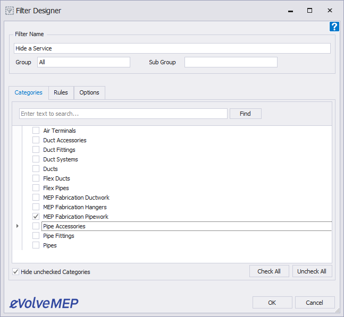The height and width of the screenshot is (317, 344).
Task: Minimize the Filter Designer window
Action: (x=290, y=11)
